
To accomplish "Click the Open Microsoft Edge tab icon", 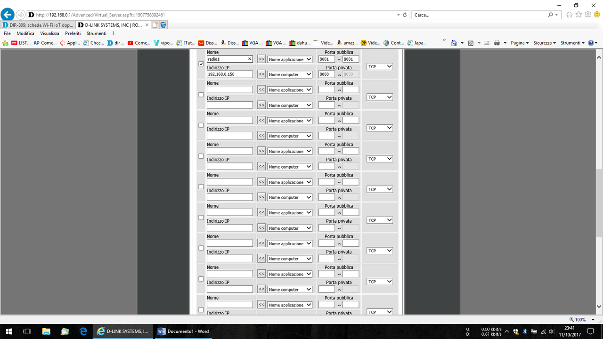I will click(163, 25).
